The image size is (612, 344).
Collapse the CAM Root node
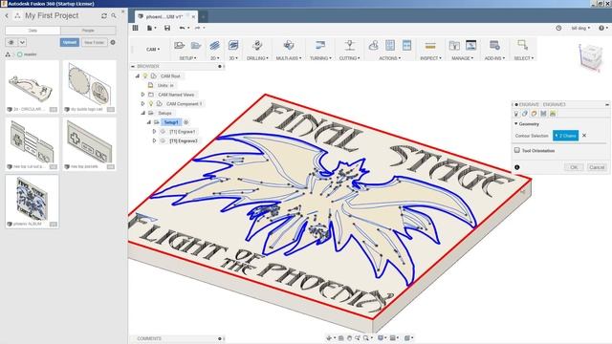(x=138, y=76)
